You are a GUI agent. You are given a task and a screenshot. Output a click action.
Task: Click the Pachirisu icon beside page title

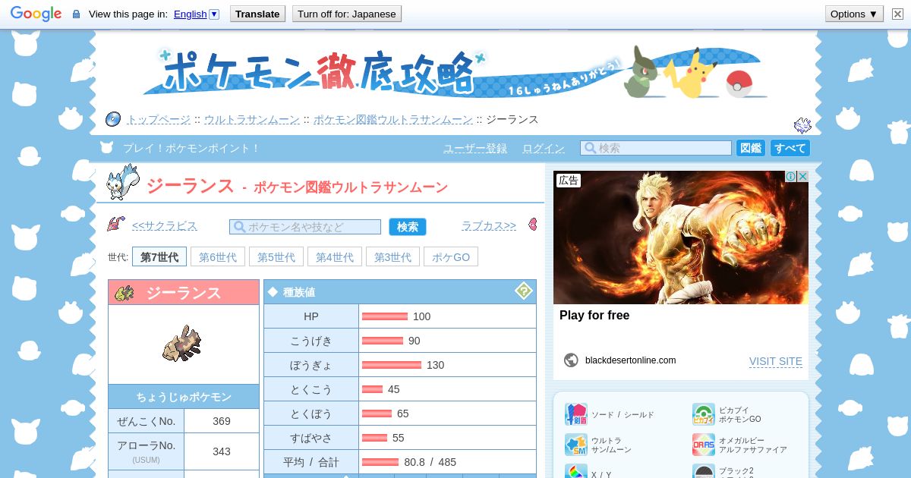pos(123,182)
